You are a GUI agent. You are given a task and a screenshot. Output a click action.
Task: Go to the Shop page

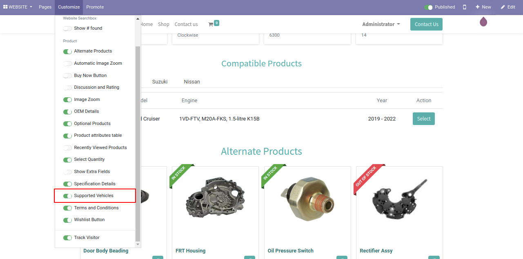pyautogui.click(x=164, y=24)
